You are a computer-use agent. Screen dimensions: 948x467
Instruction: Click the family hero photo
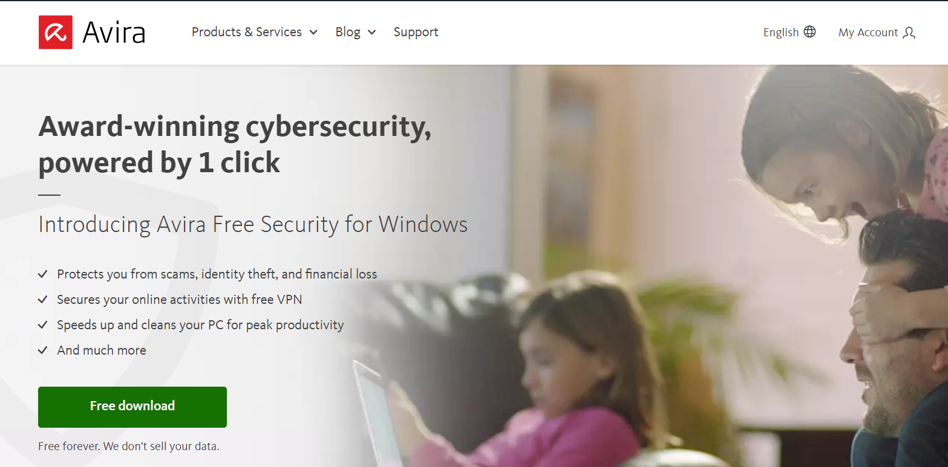[665, 266]
